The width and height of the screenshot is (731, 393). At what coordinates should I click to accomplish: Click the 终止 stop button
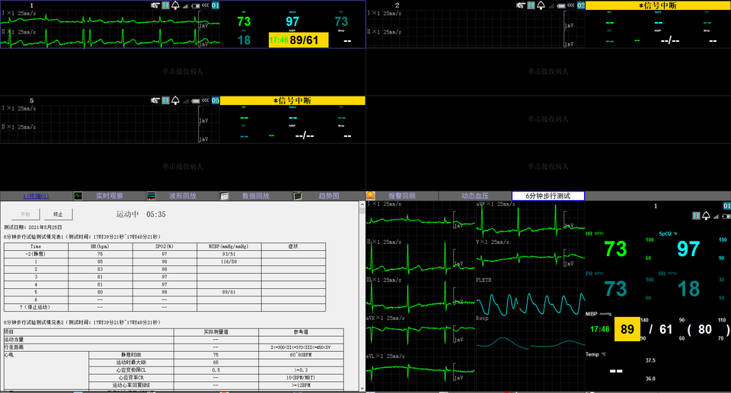click(59, 214)
